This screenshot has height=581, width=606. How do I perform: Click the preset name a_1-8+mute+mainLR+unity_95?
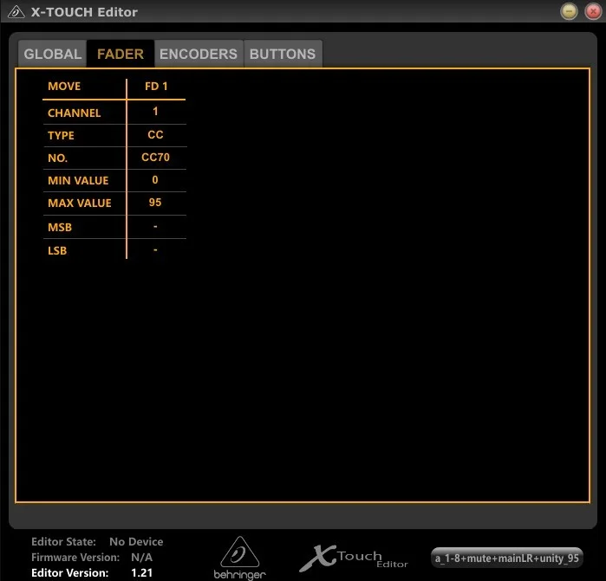pyautogui.click(x=506, y=558)
